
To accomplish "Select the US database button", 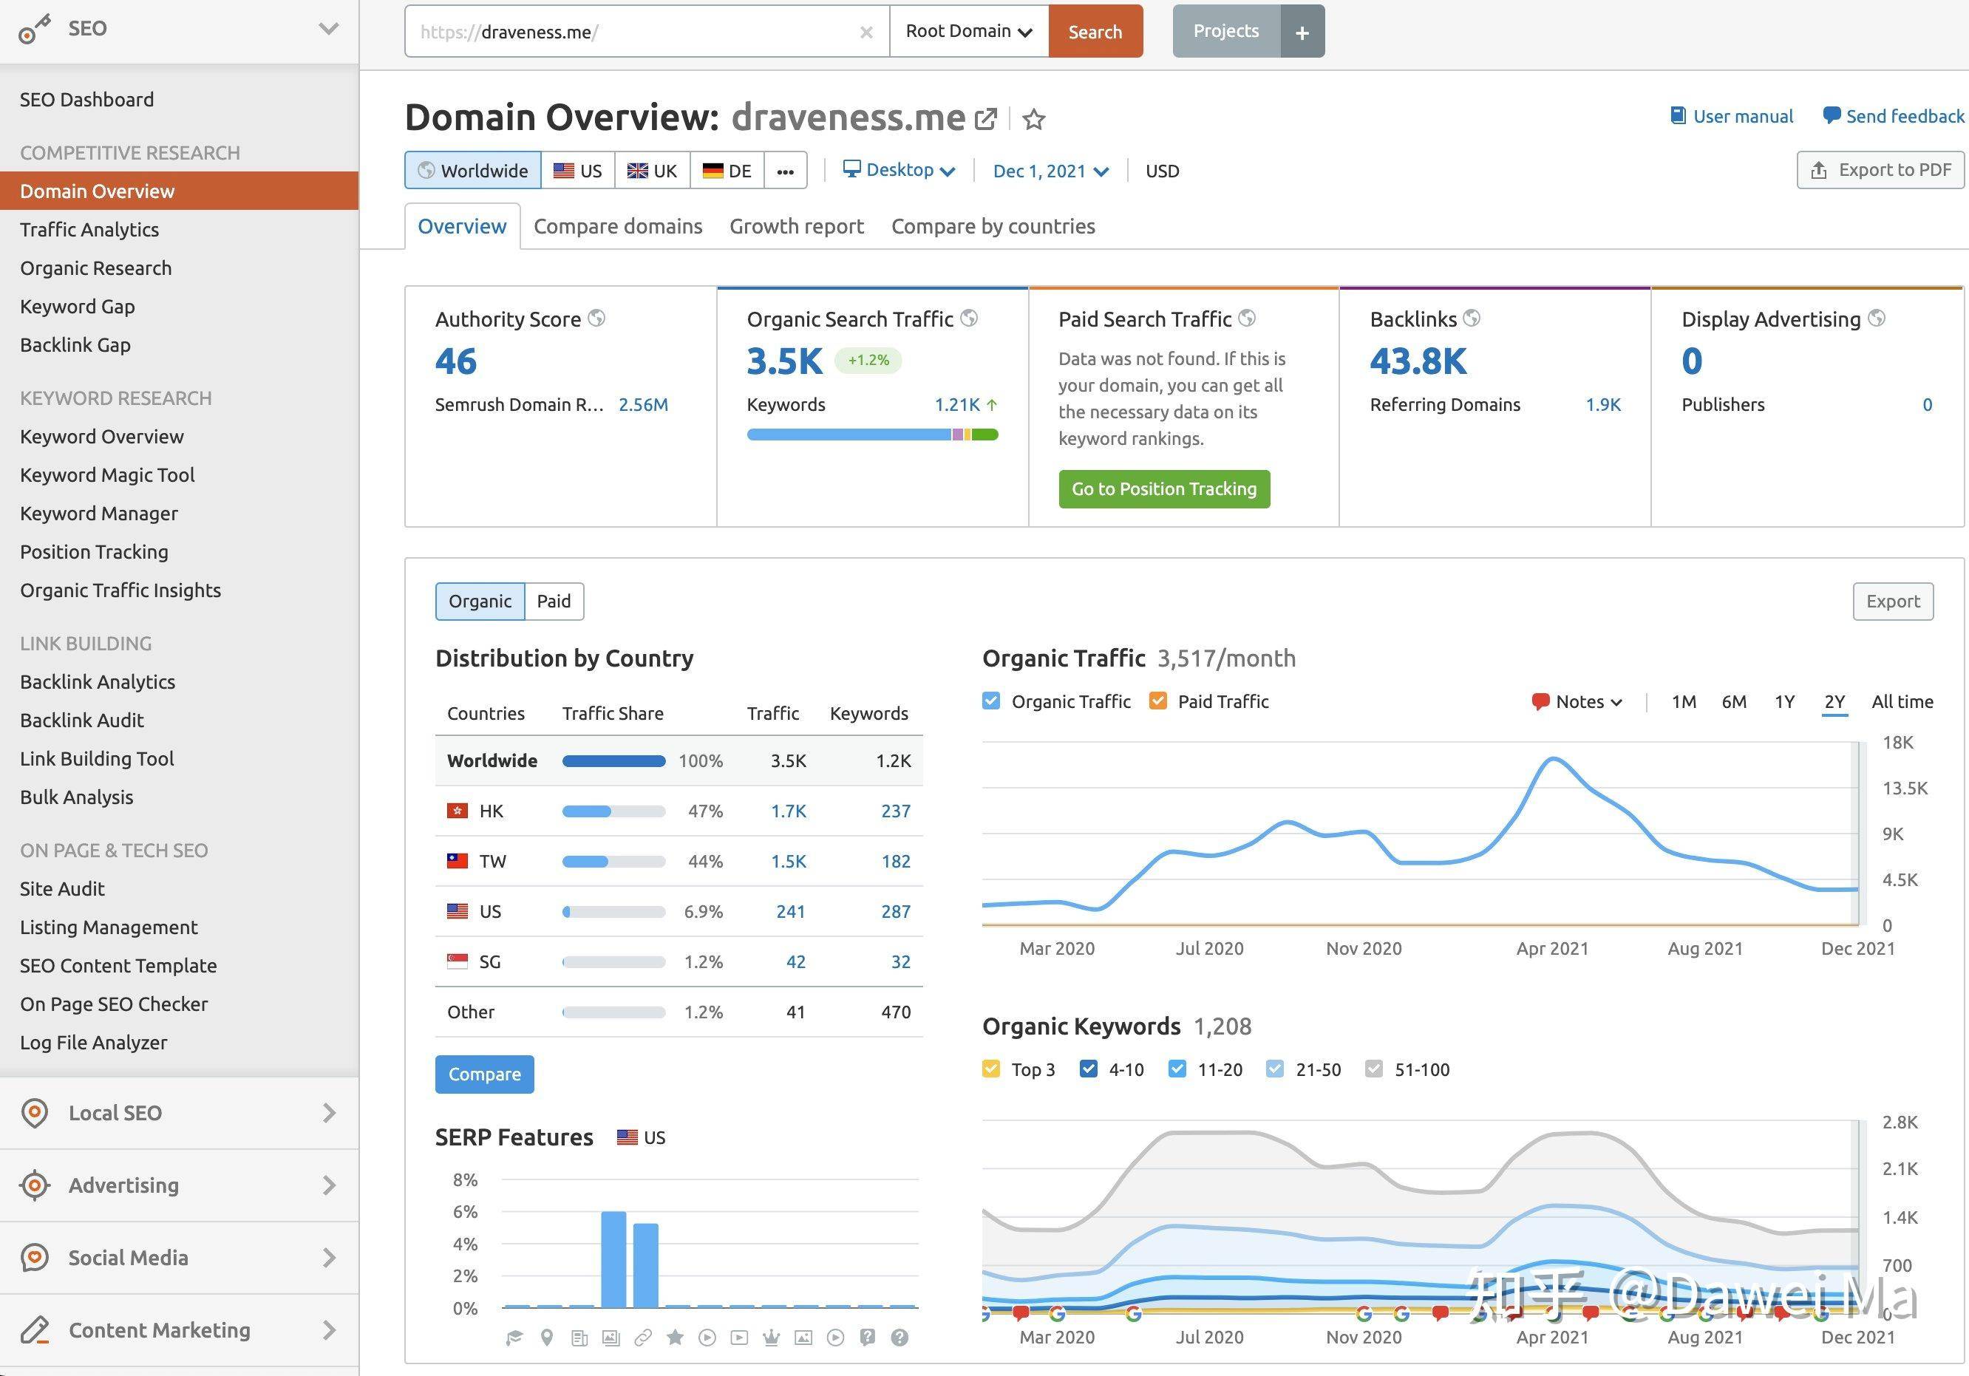I will click(578, 171).
